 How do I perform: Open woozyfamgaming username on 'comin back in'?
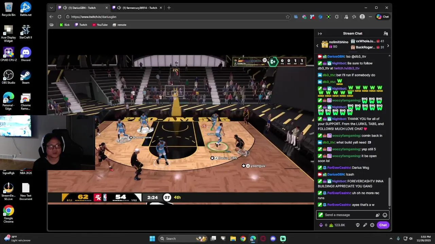[x=346, y=136]
